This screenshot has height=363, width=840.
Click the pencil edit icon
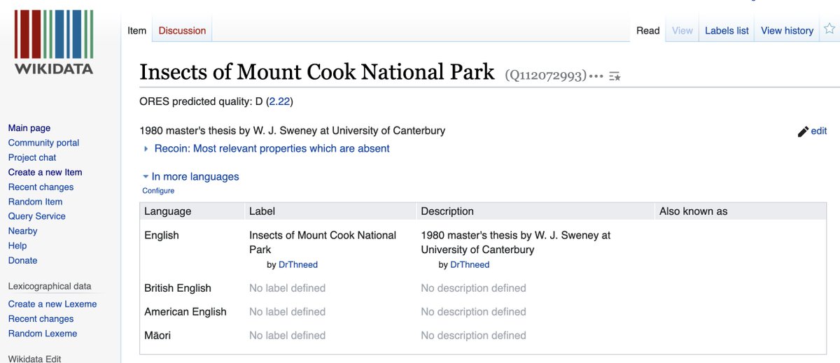803,131
